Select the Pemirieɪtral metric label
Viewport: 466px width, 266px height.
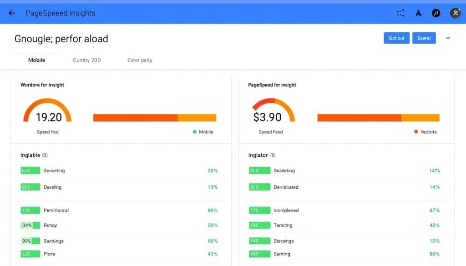tap(56, 210)
